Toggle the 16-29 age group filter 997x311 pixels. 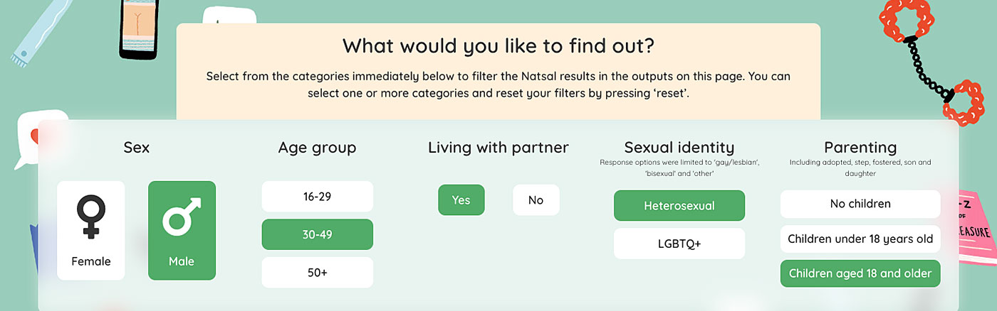tap(317, 197)
